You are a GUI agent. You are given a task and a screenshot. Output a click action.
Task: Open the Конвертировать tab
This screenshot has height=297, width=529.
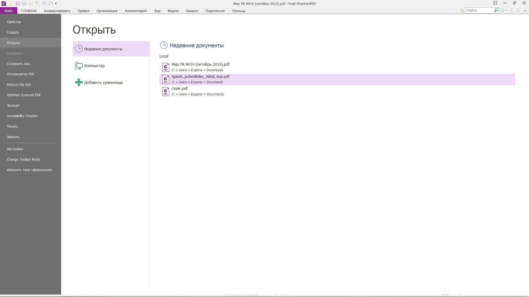(x=57, y=11)
